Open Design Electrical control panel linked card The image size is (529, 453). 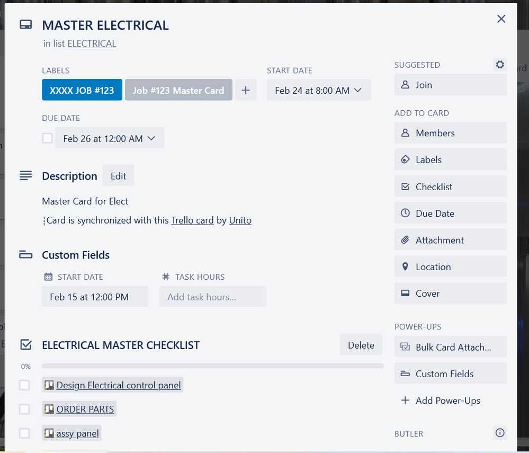[119, 385]
